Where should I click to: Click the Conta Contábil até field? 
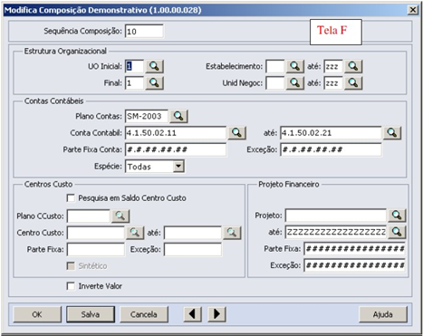(331, 133)
